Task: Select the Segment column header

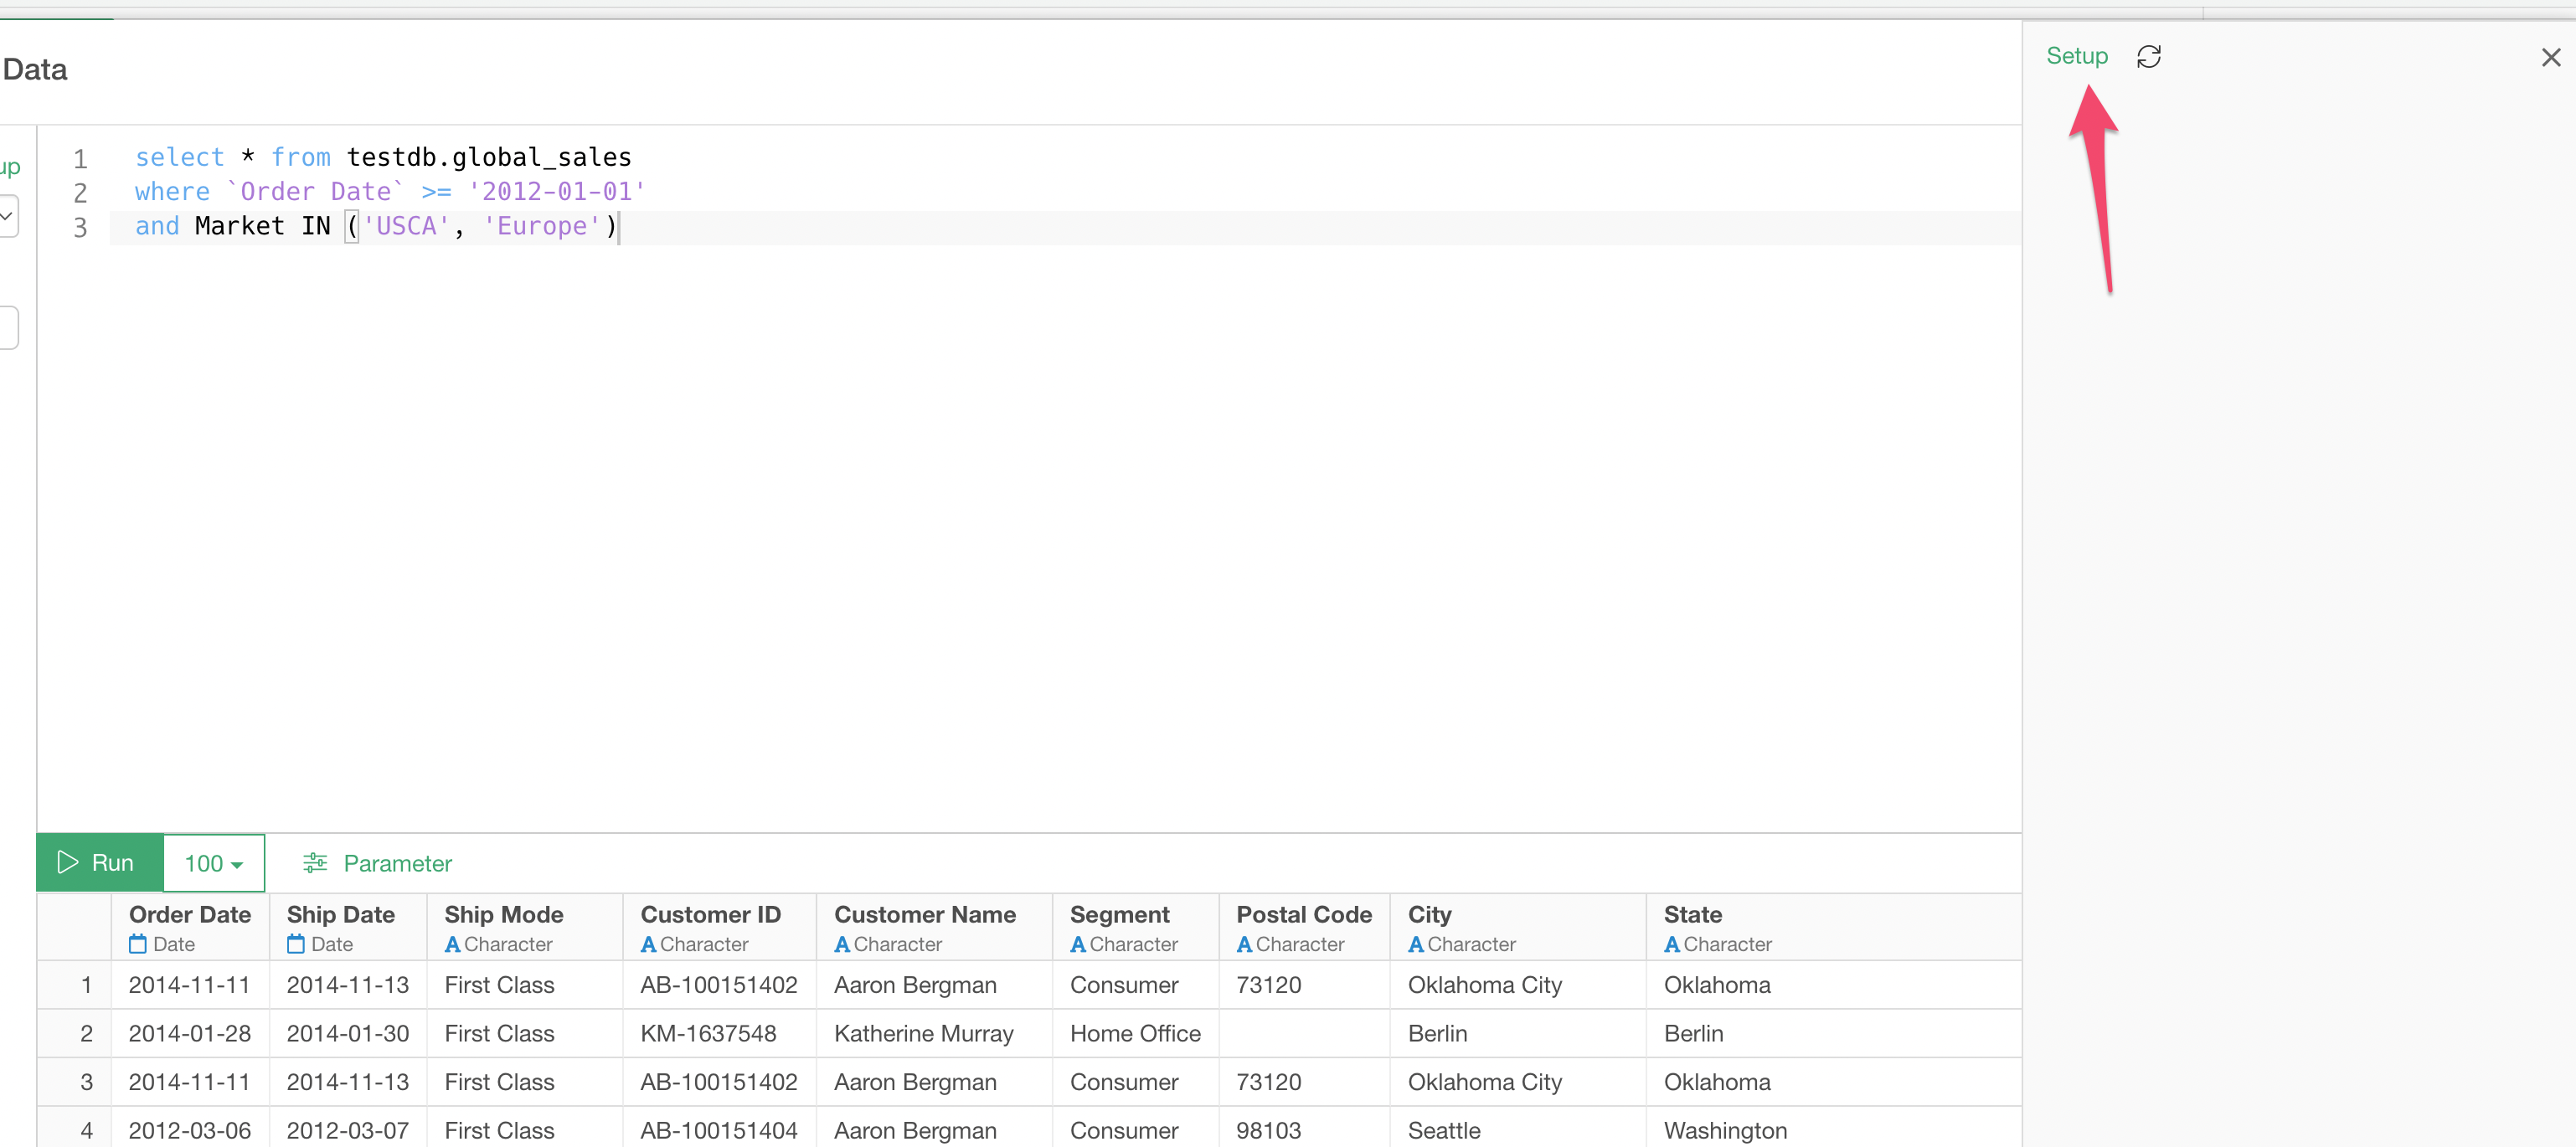Action: pos(1136,927)
